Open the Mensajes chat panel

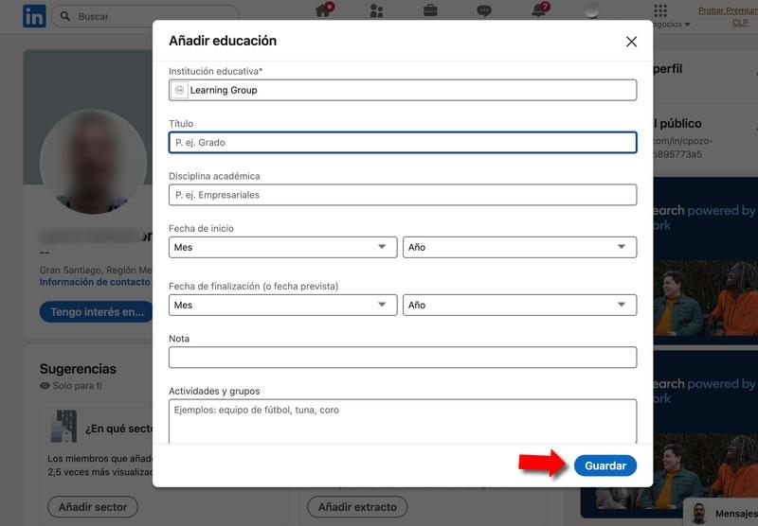(721, 513)
